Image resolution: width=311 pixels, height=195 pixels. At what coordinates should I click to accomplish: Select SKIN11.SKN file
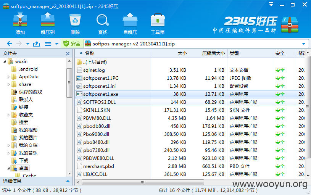[190, 110]
